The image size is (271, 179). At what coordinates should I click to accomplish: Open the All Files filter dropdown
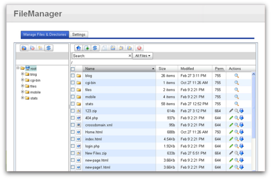coord(143,56)
